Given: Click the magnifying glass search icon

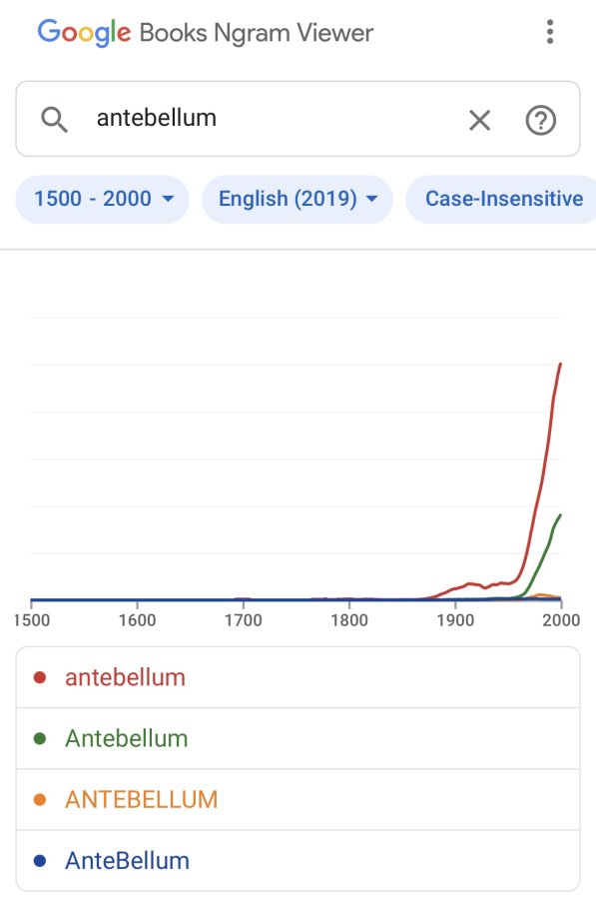Looking at the screenshot, I should 55,119.
